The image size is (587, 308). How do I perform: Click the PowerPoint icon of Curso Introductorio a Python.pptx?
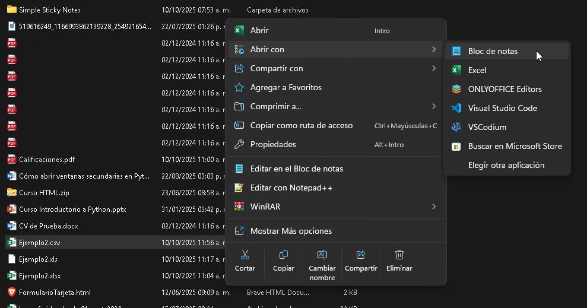click(x=12, y=209)
